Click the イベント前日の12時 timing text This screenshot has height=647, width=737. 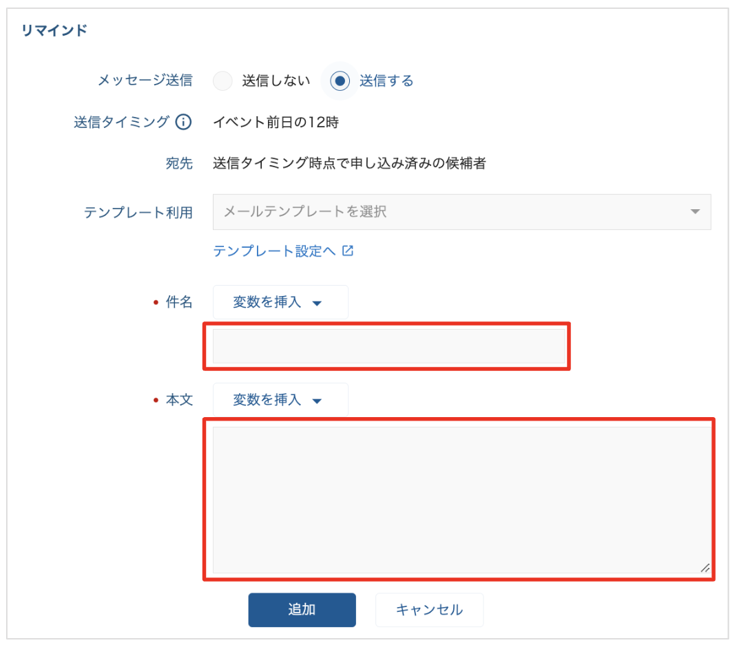coord(276,123)
